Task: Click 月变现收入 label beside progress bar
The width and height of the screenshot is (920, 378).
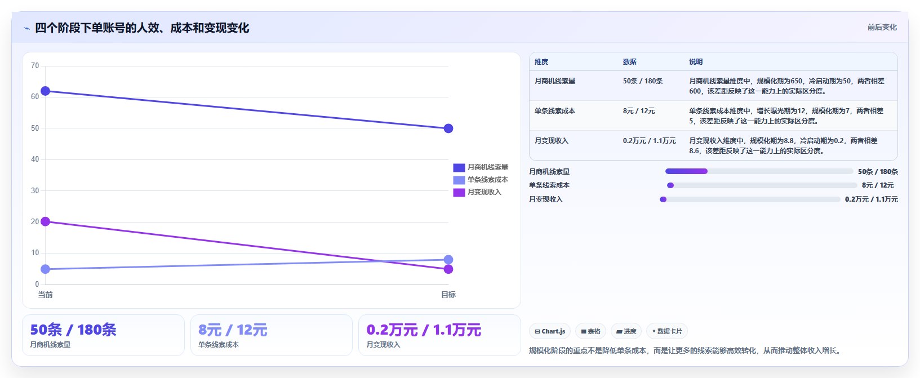Action: point(546,199)
